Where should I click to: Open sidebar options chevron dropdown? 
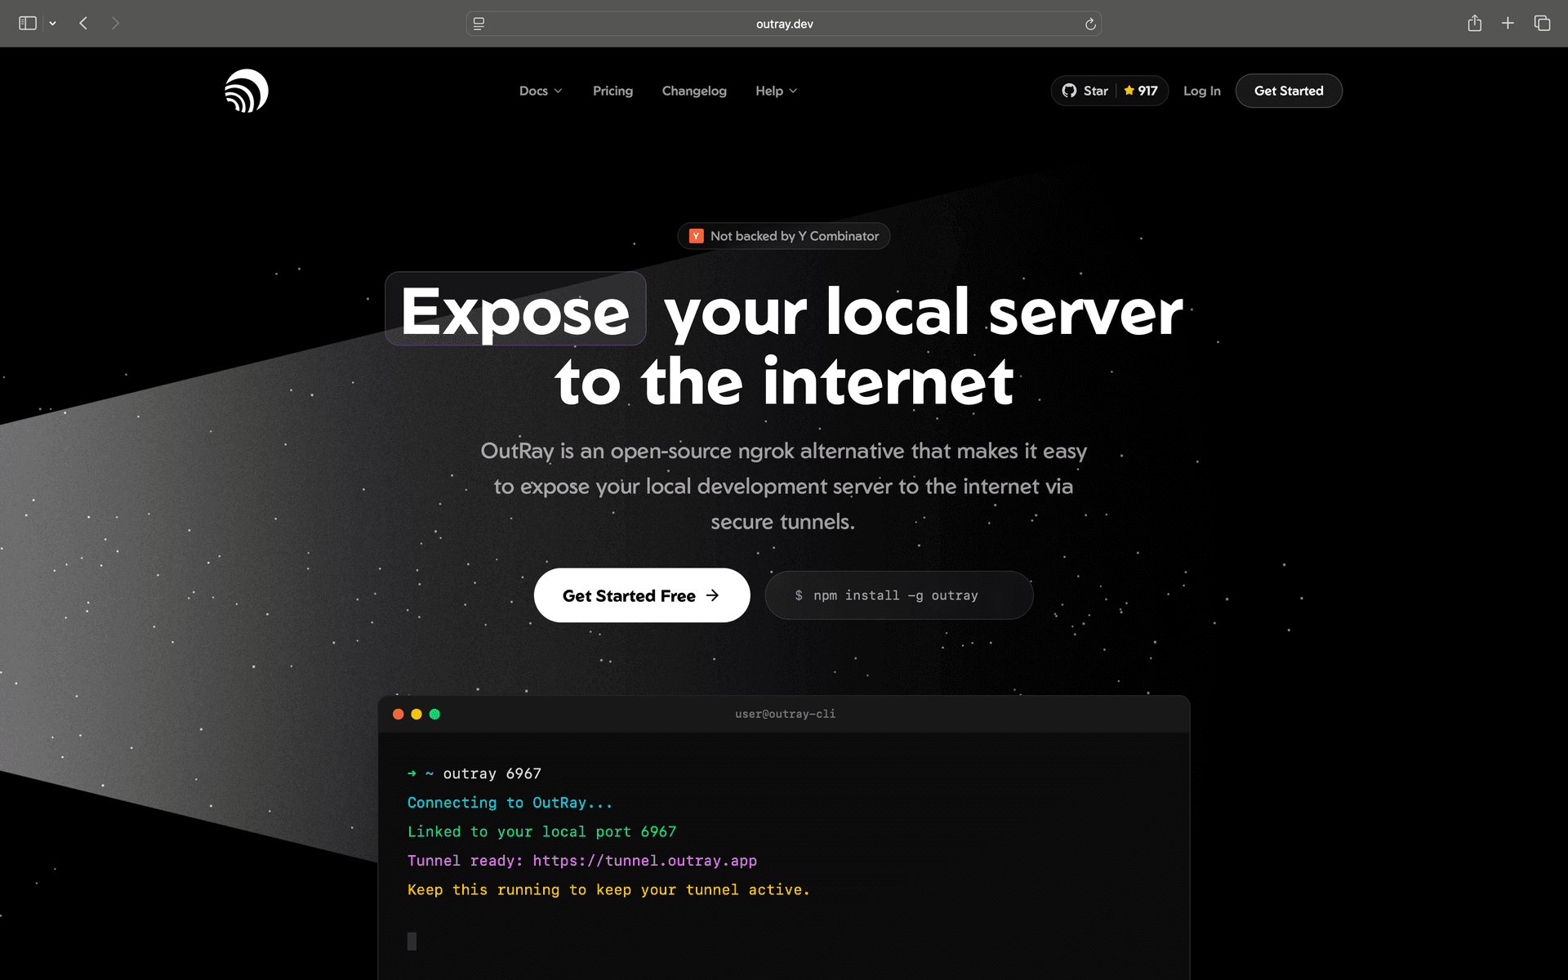(x=53, y=24)
